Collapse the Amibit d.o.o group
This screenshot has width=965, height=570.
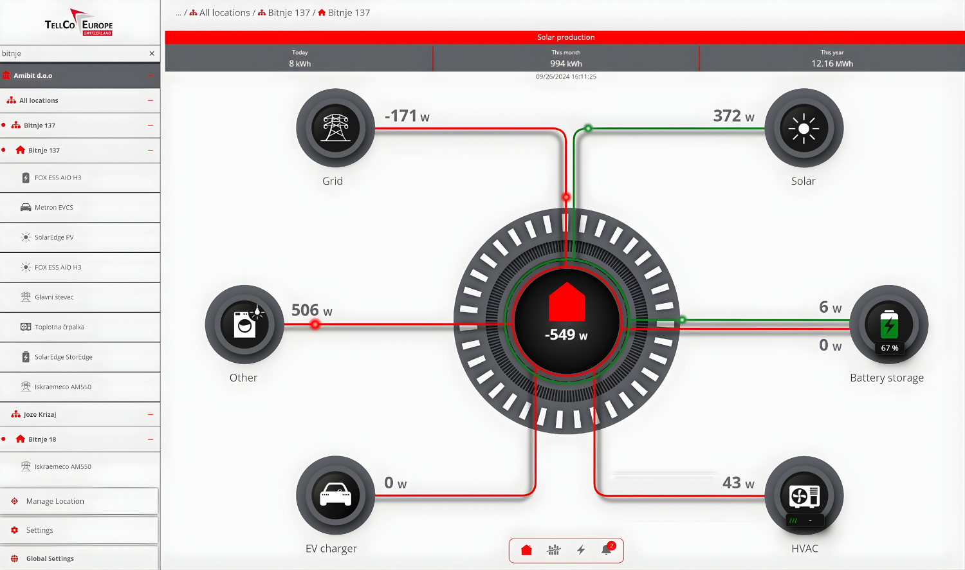click(150, 75)
